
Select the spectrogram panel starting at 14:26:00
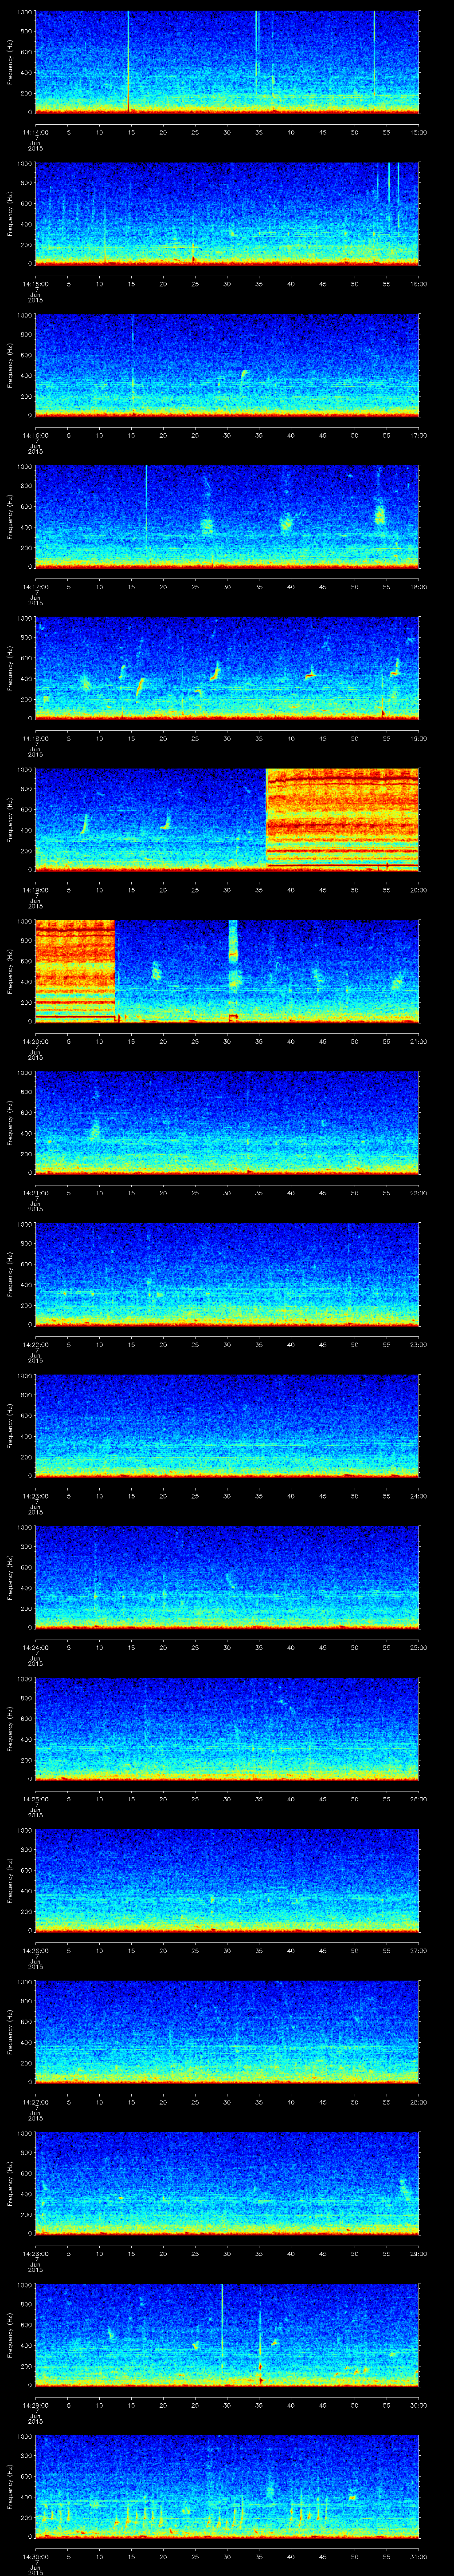[227, 1879]
